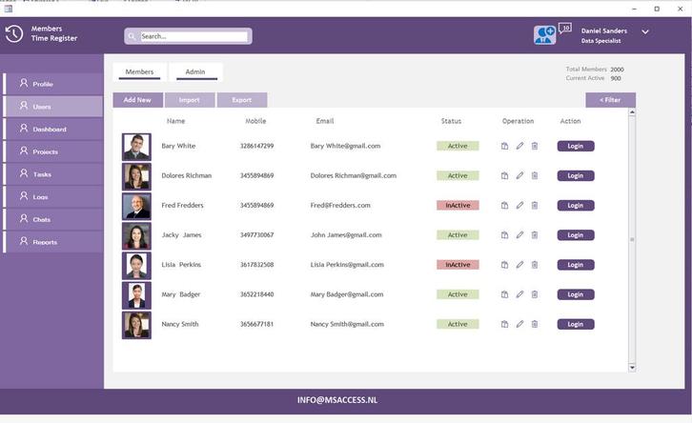
Task: Toggle Fred Fredders' InActive status badge
Action: (458, 206)
